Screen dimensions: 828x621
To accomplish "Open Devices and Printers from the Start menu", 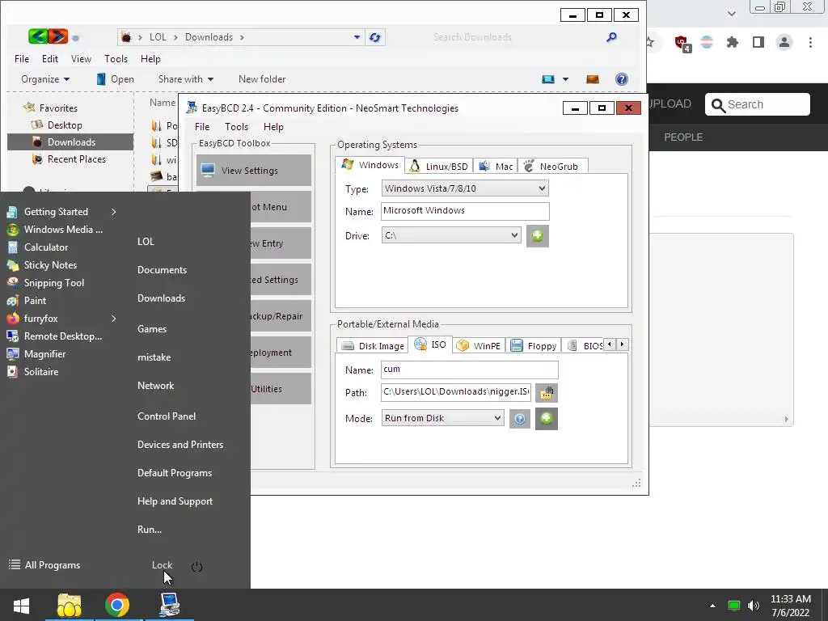I will pyautogui.click(x=180, y=445).
